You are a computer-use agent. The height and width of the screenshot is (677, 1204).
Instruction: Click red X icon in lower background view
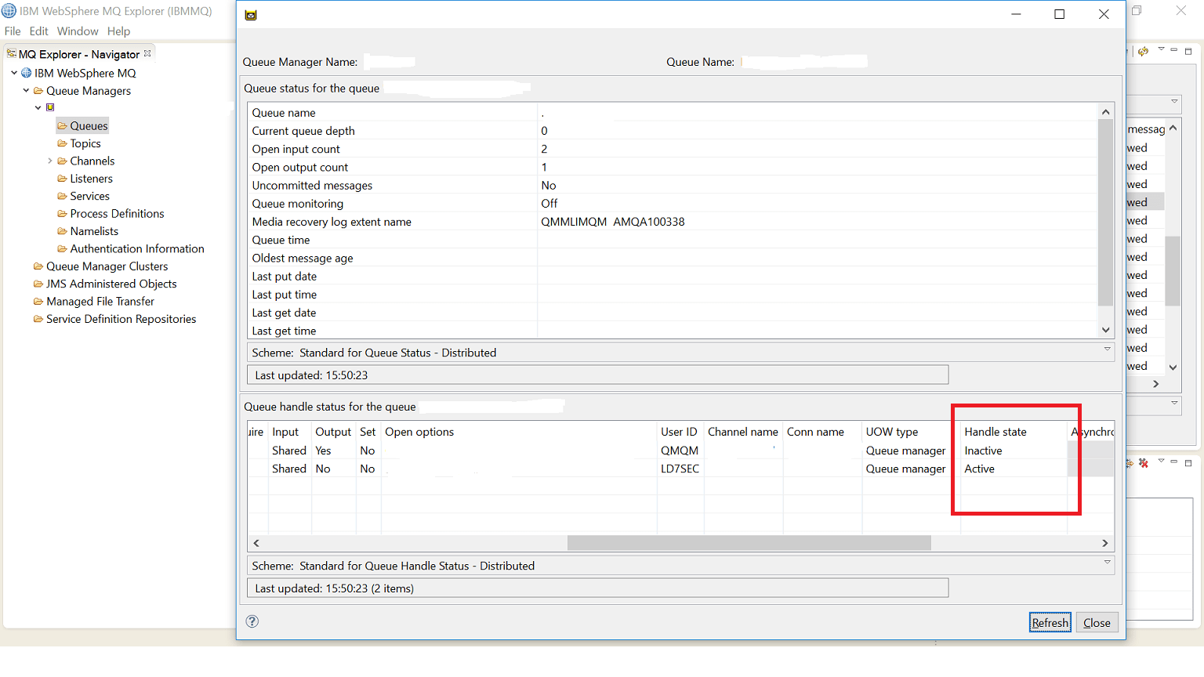[1144, 463]
